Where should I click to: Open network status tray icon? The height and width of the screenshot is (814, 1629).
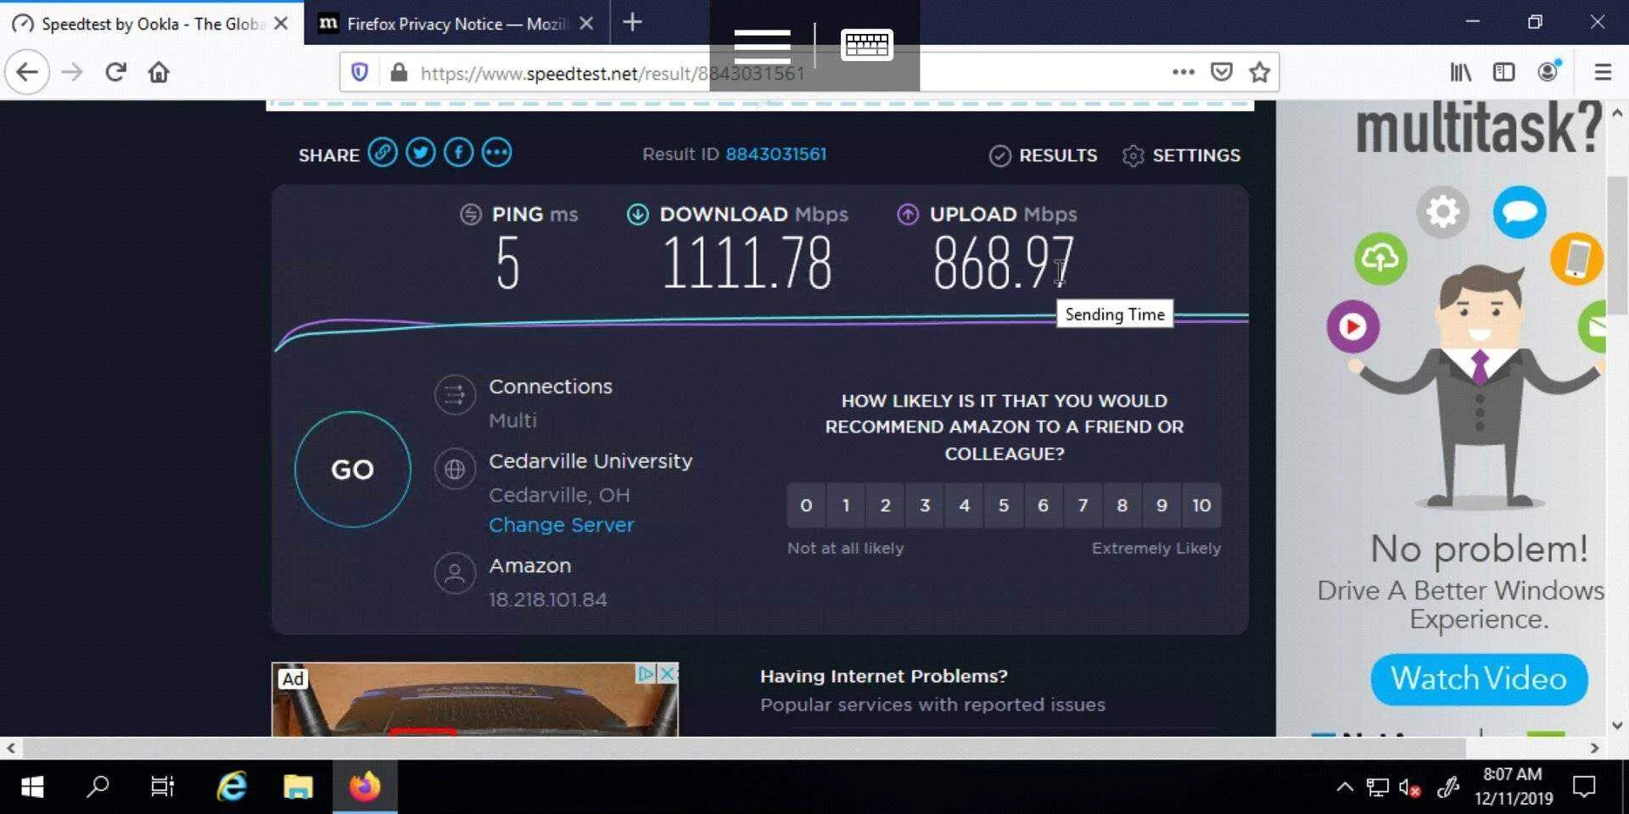[x=1377, y=788]
